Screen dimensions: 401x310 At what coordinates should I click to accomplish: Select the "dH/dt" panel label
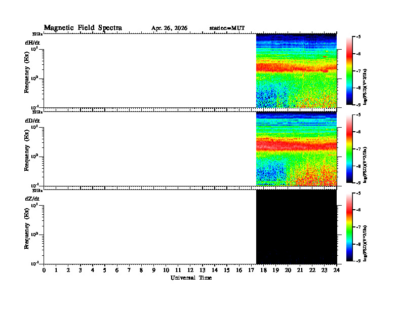(x=32, y=43)
